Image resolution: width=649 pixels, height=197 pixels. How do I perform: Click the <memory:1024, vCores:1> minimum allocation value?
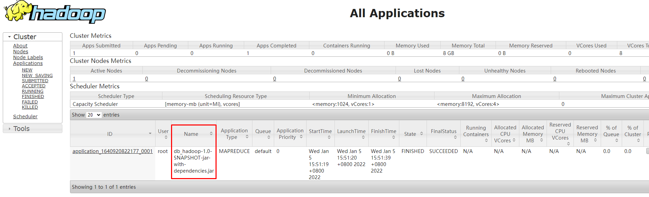(x=343, y=104)
